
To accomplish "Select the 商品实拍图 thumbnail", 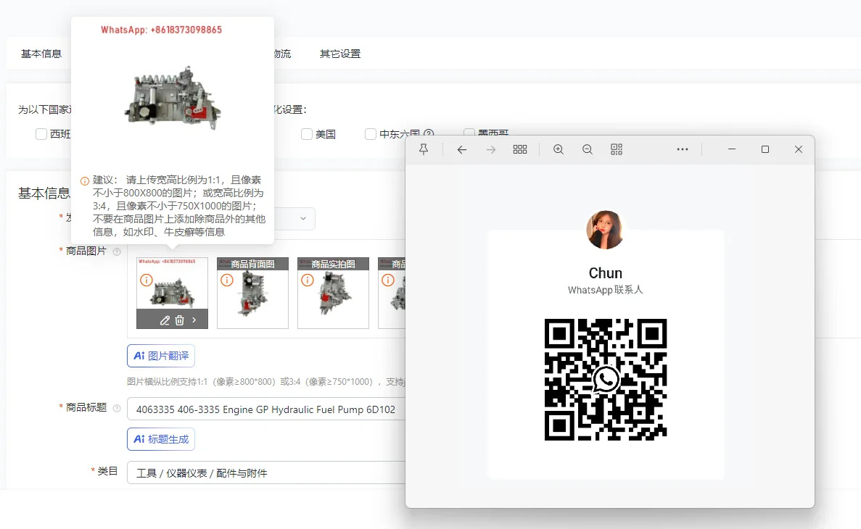I will click(334, 293).
